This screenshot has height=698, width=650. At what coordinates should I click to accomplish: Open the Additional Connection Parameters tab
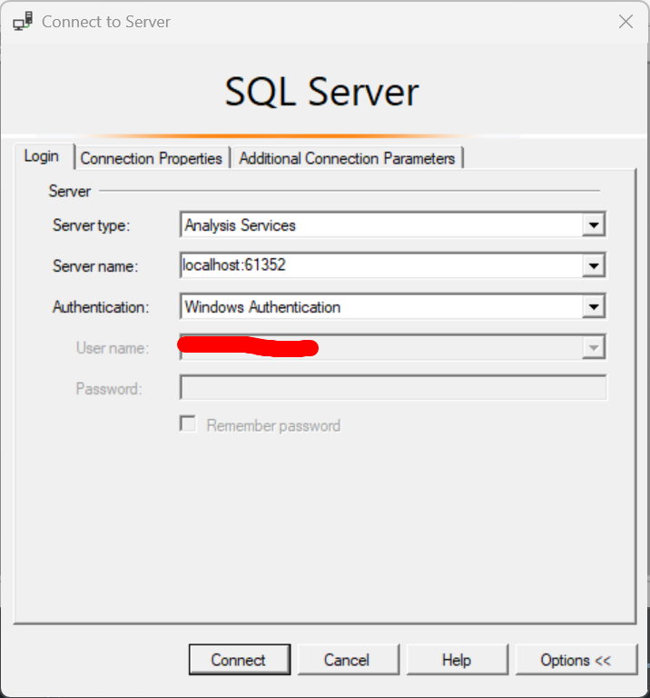(347, 158)
